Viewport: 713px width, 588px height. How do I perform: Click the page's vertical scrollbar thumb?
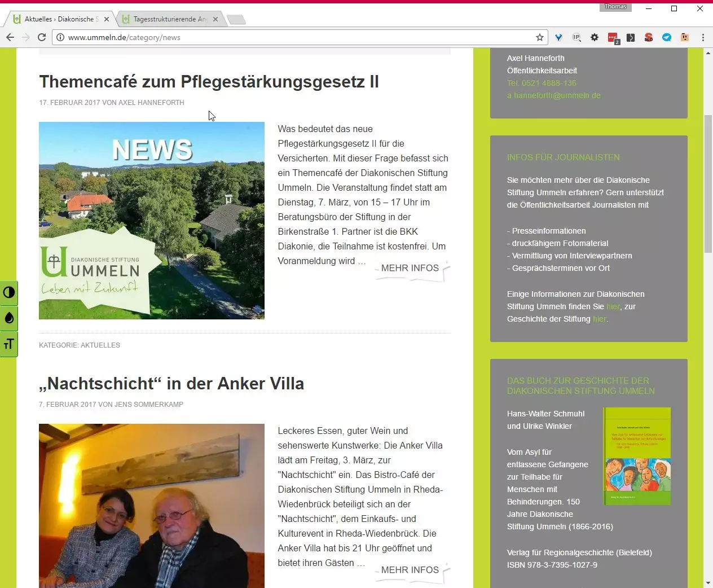point(708,184)
